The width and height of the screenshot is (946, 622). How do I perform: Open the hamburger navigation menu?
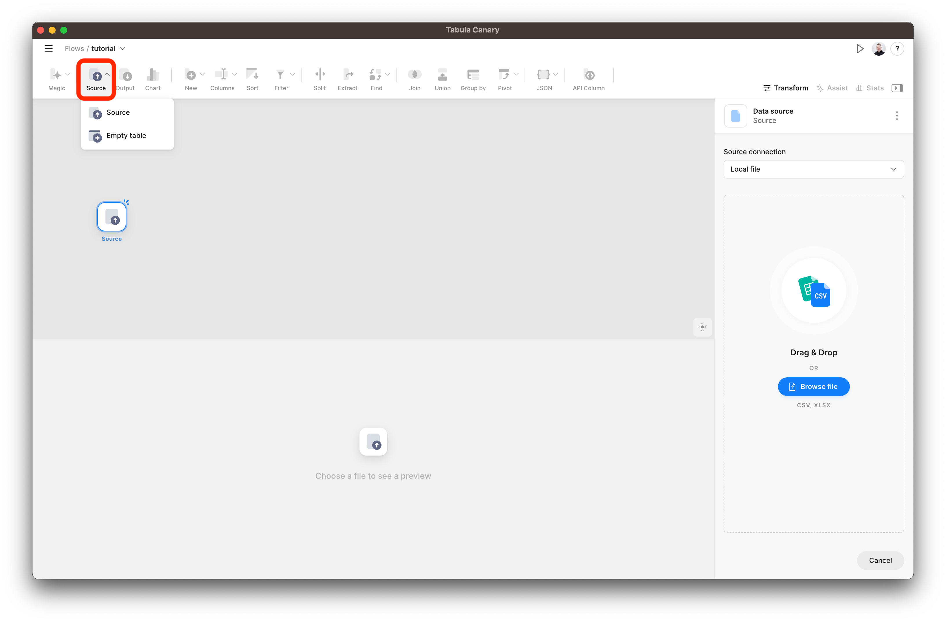48,48
